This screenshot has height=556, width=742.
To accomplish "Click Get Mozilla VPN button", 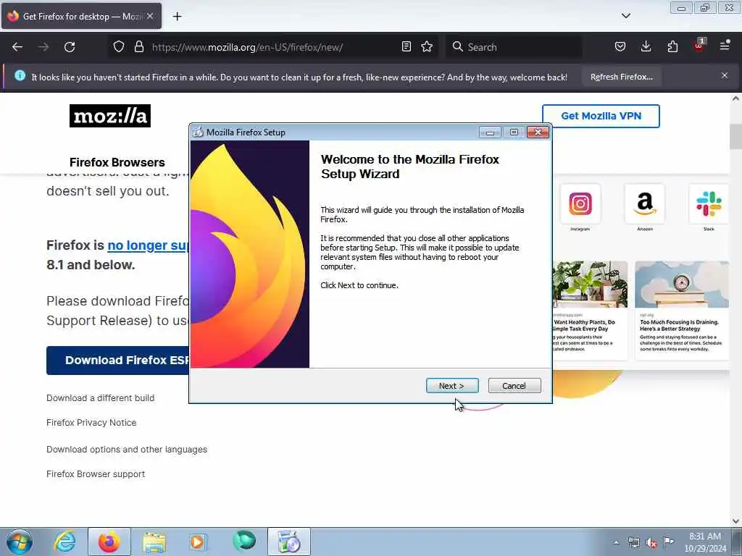I will 601,116.
